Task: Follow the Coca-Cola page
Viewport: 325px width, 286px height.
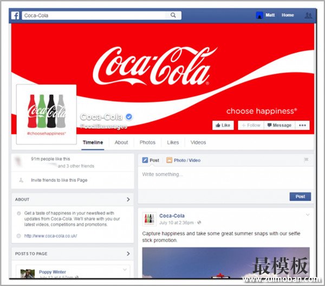Action: (x=251, y=125)
